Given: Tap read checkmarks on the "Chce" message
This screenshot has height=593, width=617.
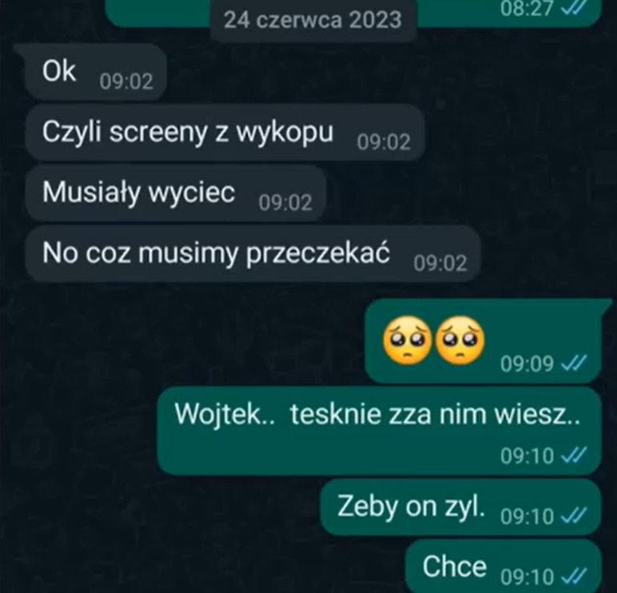Looking at the screenshot, I should point(574,576).
